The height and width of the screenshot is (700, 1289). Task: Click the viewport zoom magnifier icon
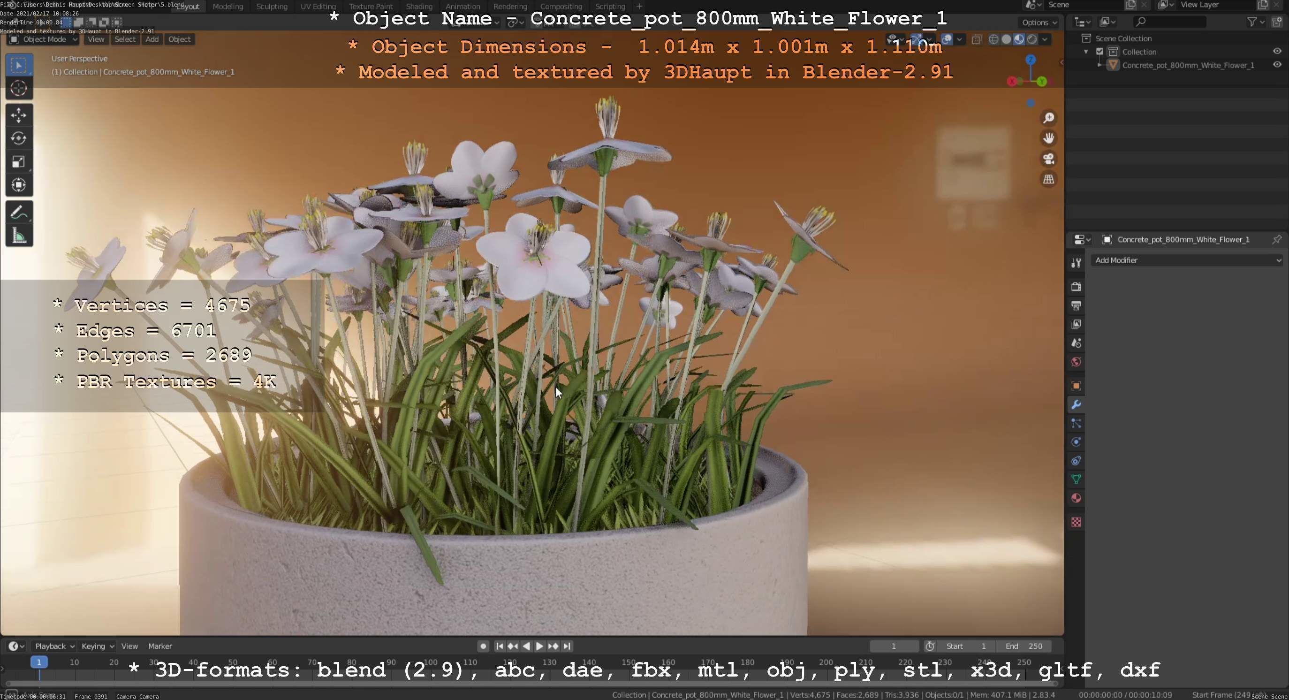tap(1049, 118)
